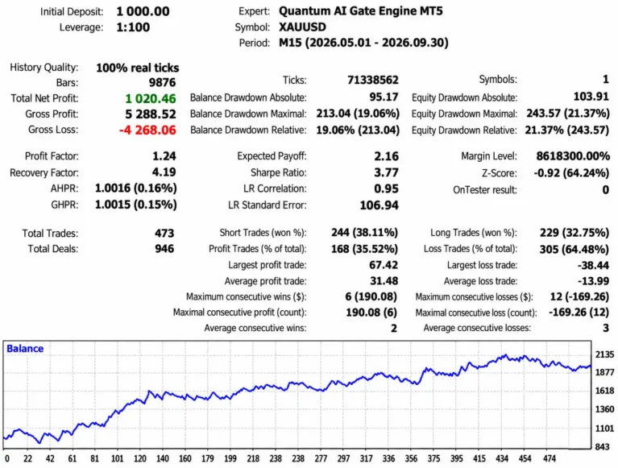Image resolution: width=618 pixels, height=468 pixels.
Task: Click the AHPR value 1.0016 (0.16%)
Action: (136, 188)
